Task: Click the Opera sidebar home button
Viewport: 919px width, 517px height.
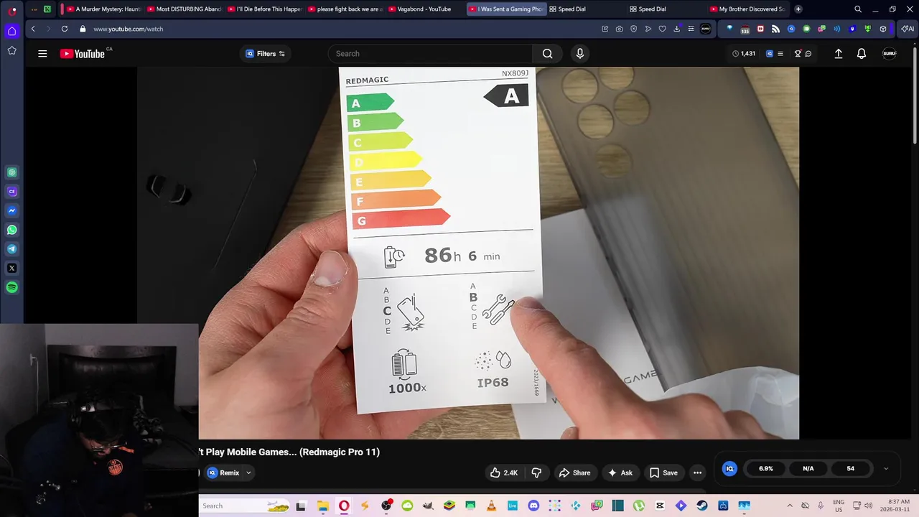Action: [x=12, y=31]
